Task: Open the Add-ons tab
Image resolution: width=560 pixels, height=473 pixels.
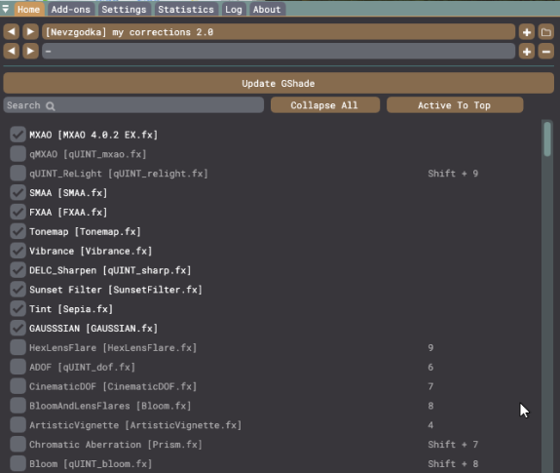Action: pyautogui.click(x=71, y=10)
